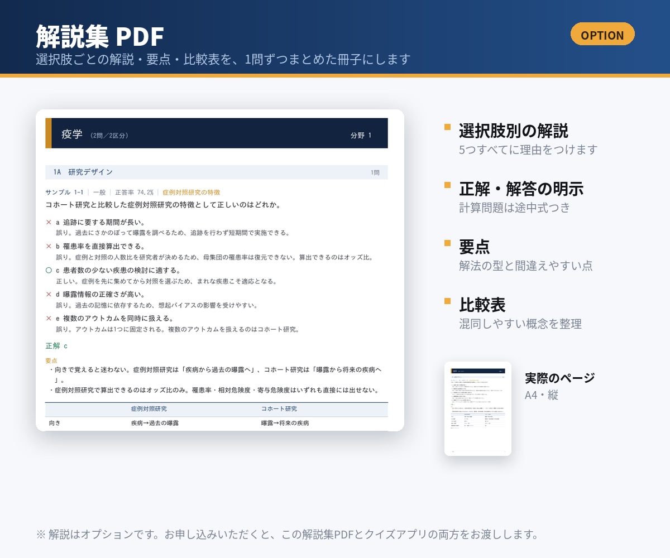Click the 向き table row label
Screen dimensions: 670x558
55,423
